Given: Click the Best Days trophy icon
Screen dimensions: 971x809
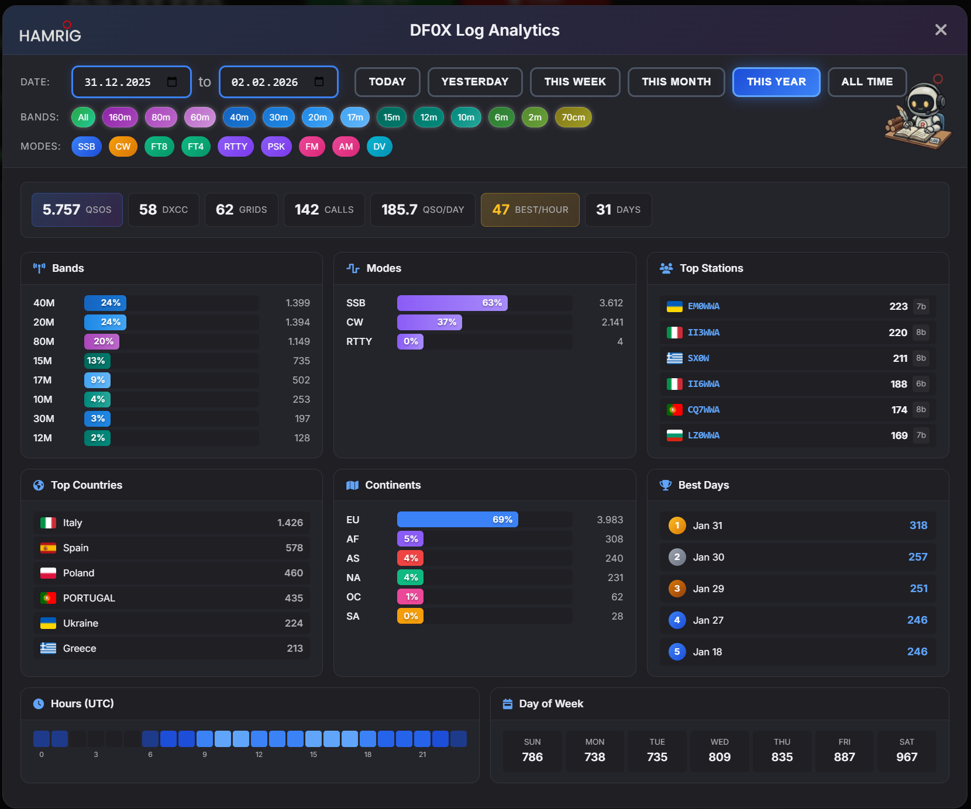Looking at the screenshot, I should 665,485.
